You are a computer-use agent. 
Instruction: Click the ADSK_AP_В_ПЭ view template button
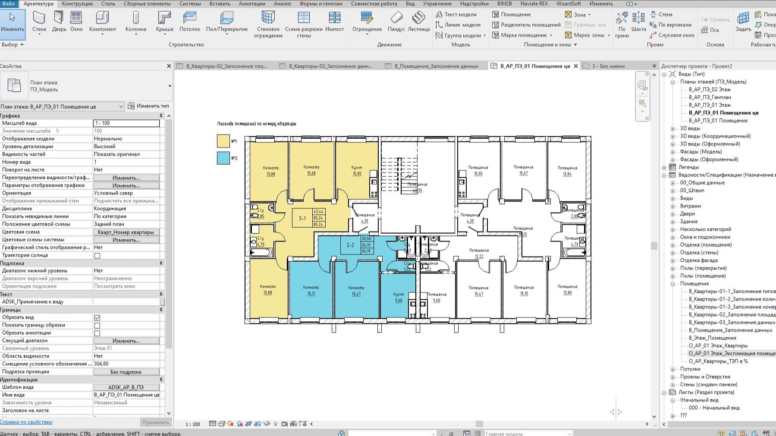[126, 387]
